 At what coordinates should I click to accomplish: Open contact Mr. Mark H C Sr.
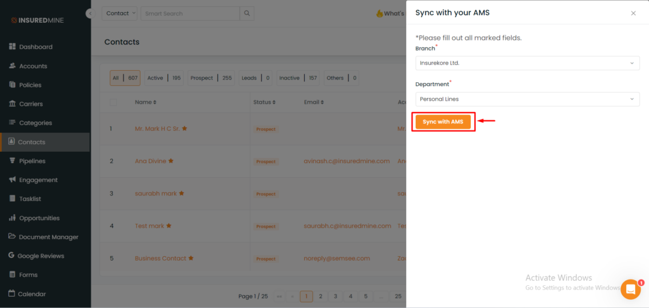[157, 128]
